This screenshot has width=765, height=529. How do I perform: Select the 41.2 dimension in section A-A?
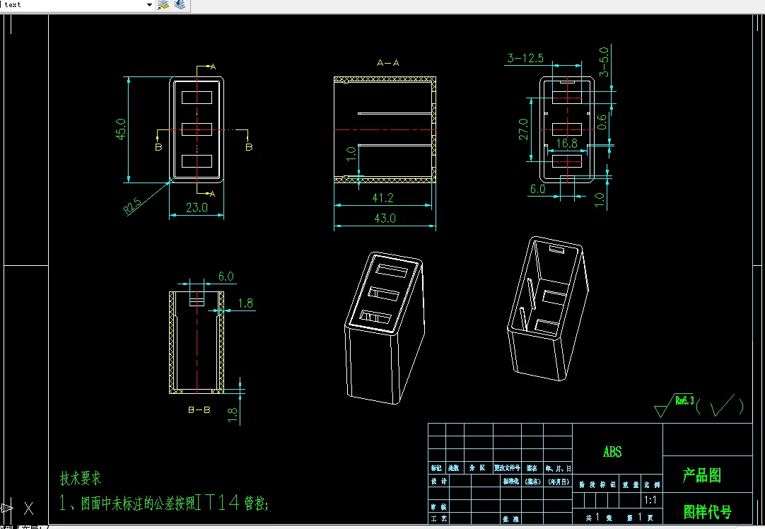coord(382,197)
